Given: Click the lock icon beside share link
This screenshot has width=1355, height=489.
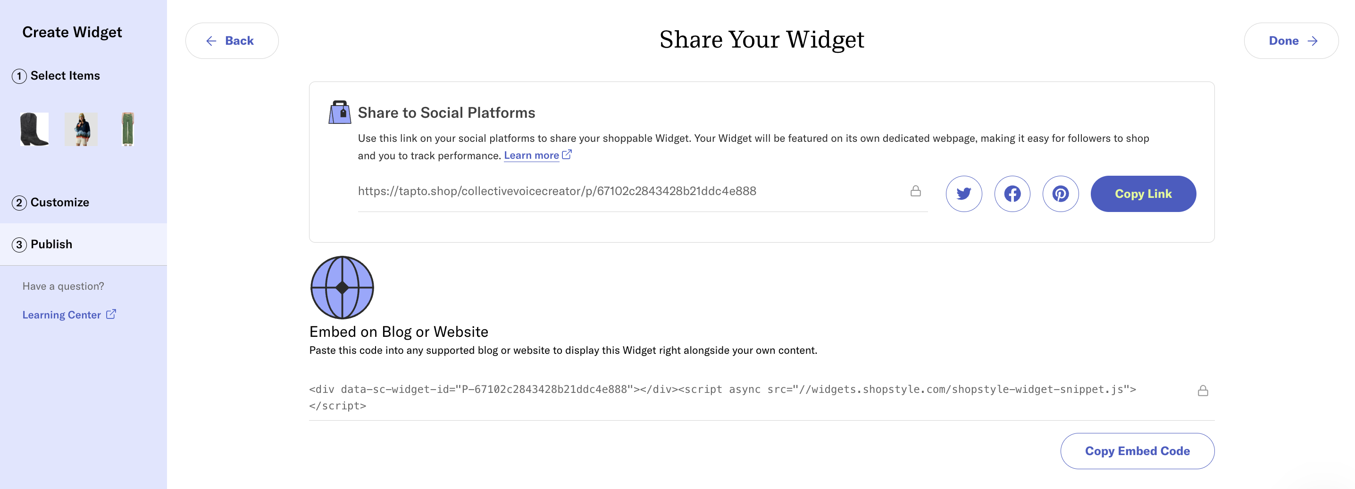Looking at the screenshot, I should click(916, 191).
